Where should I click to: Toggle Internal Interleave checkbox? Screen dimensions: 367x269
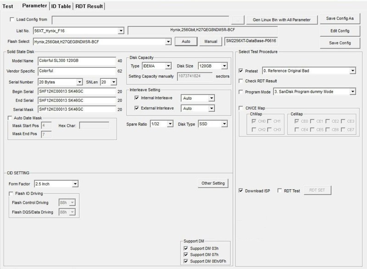pos(137,98)
